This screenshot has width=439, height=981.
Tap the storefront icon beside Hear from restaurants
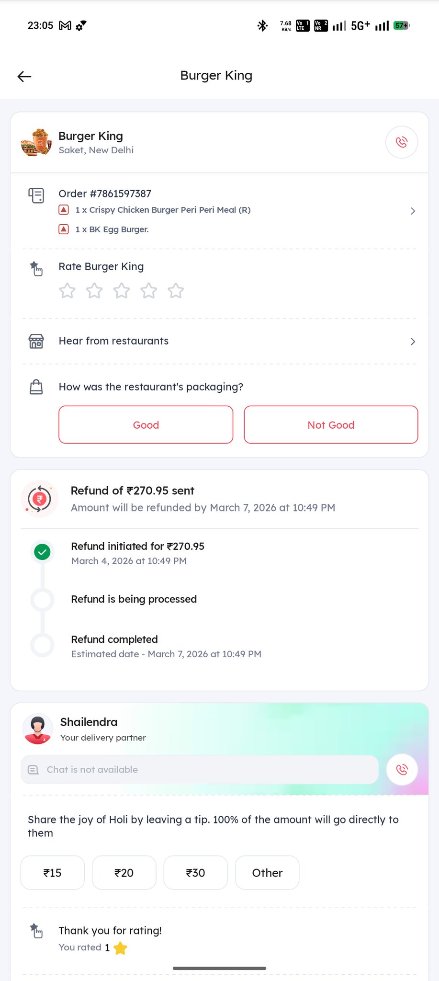point(36,341)
